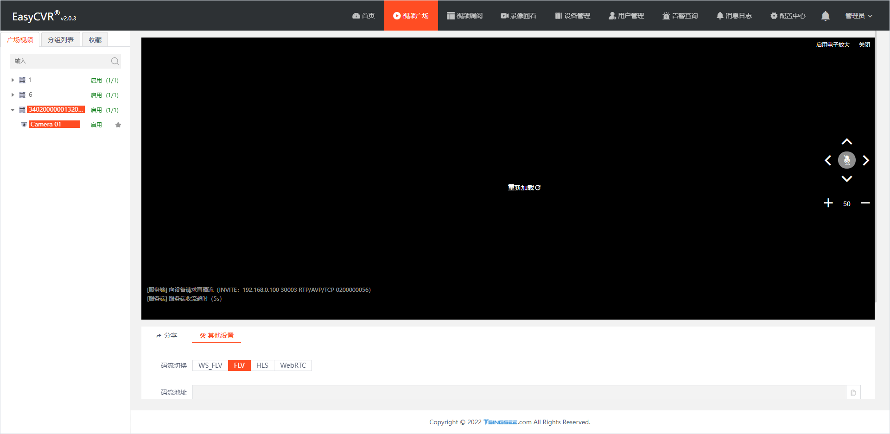Click the notification bell icon

coord(825,16)
